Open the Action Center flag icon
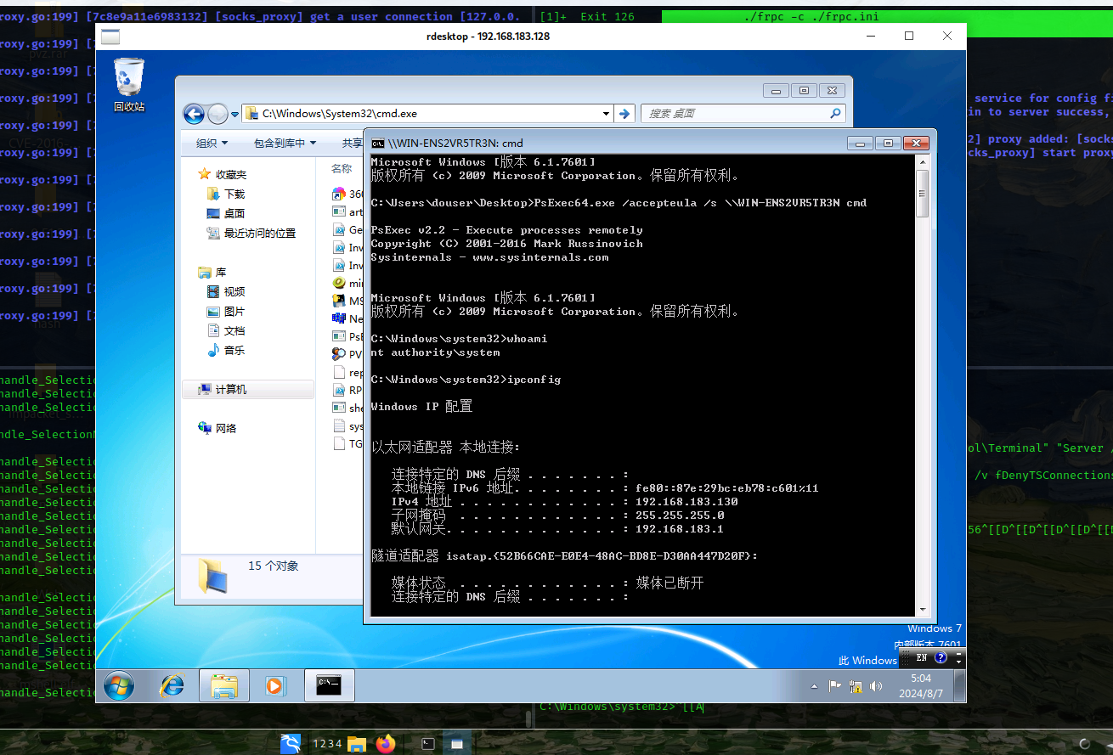Screen dimensions: 1113x755 pos(835,686)
